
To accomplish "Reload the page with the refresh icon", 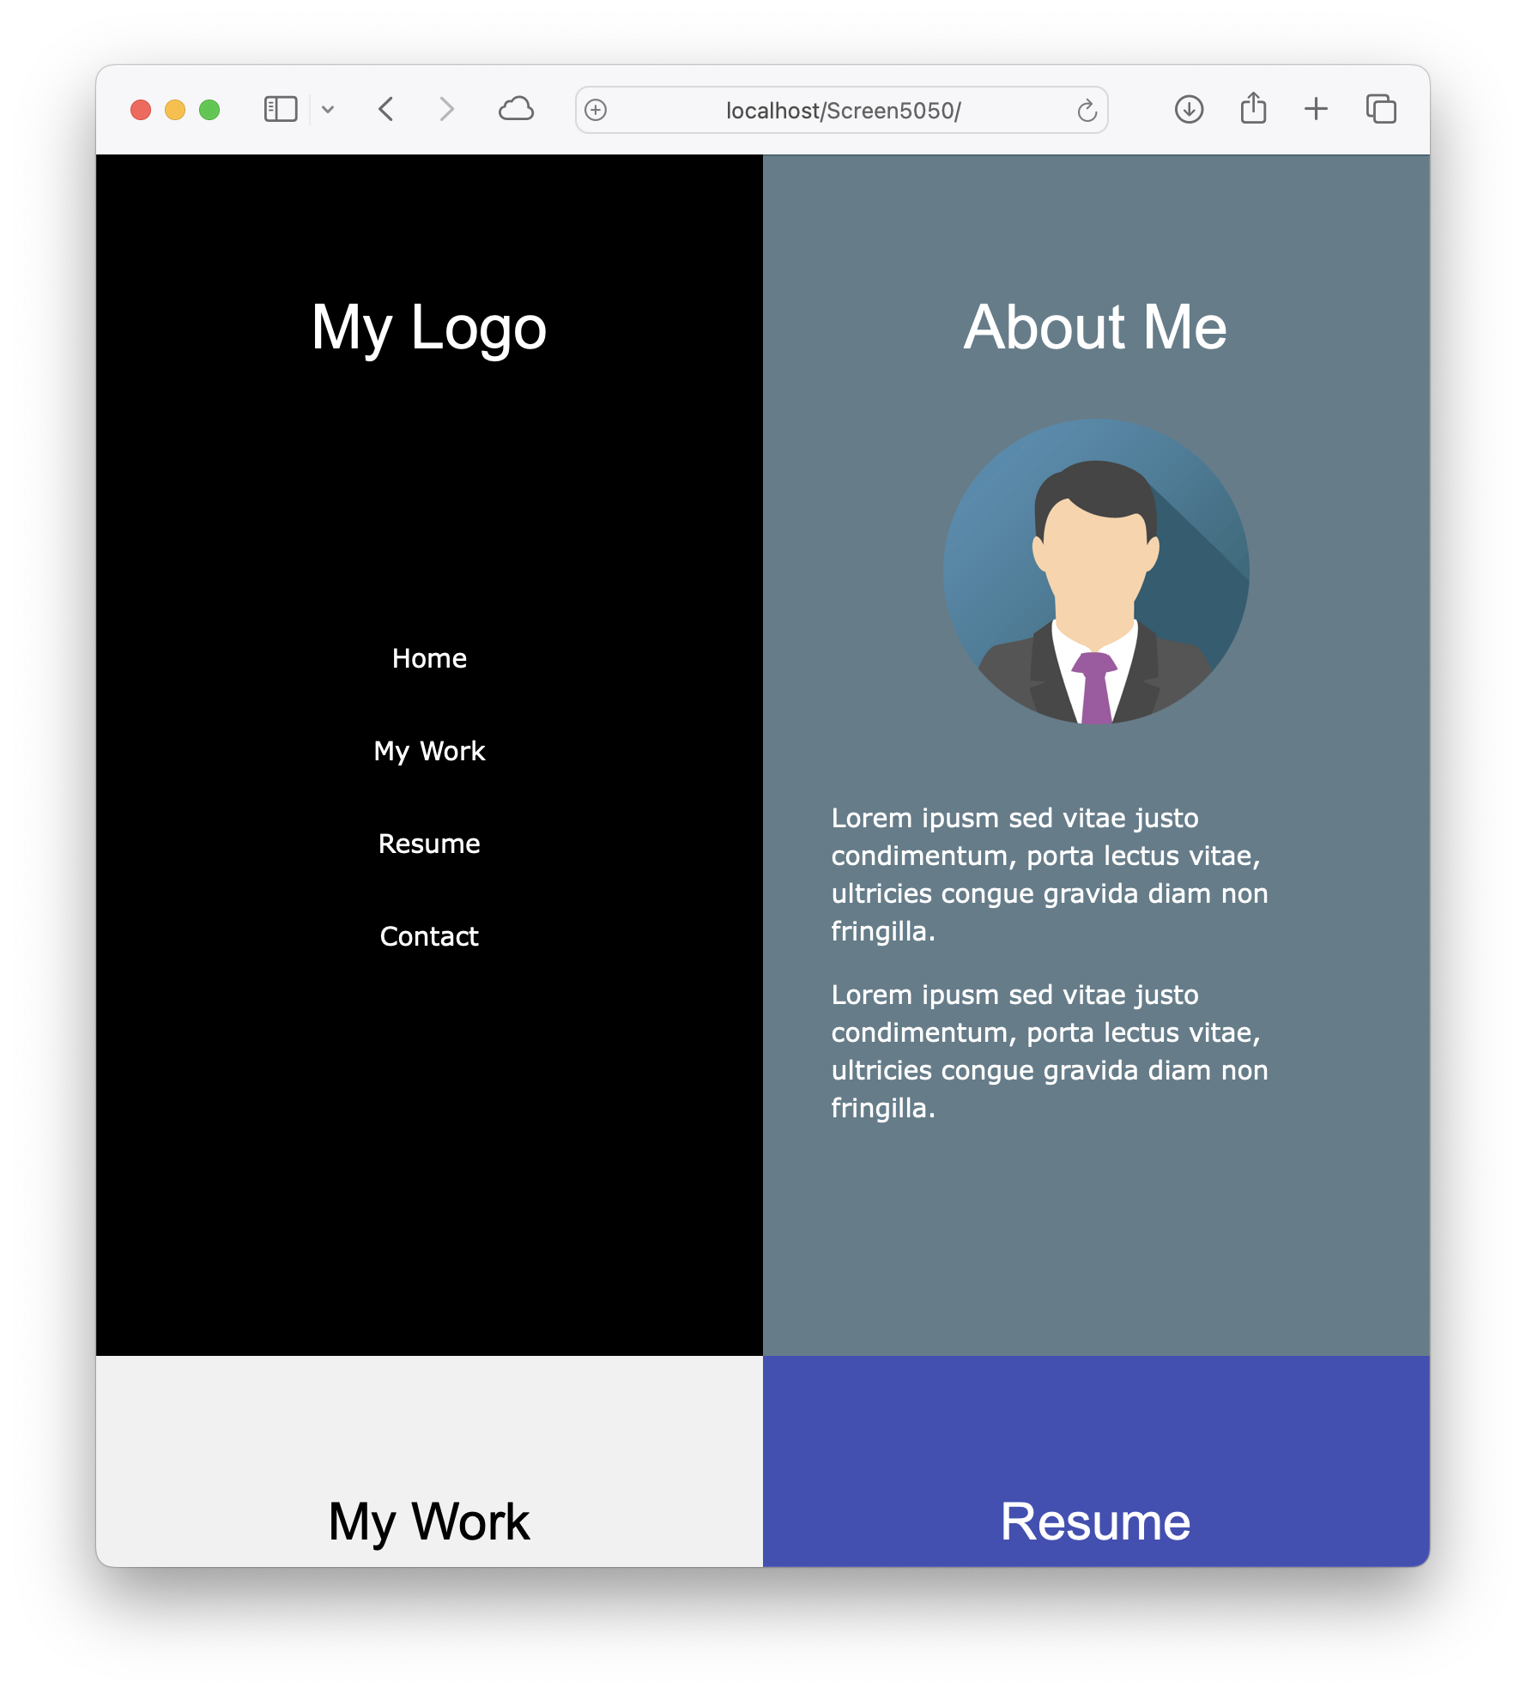I will tap(1087, 111).
